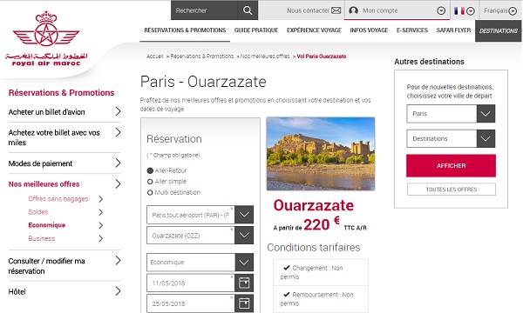Select Aller simple radio button

pos(150,182)
